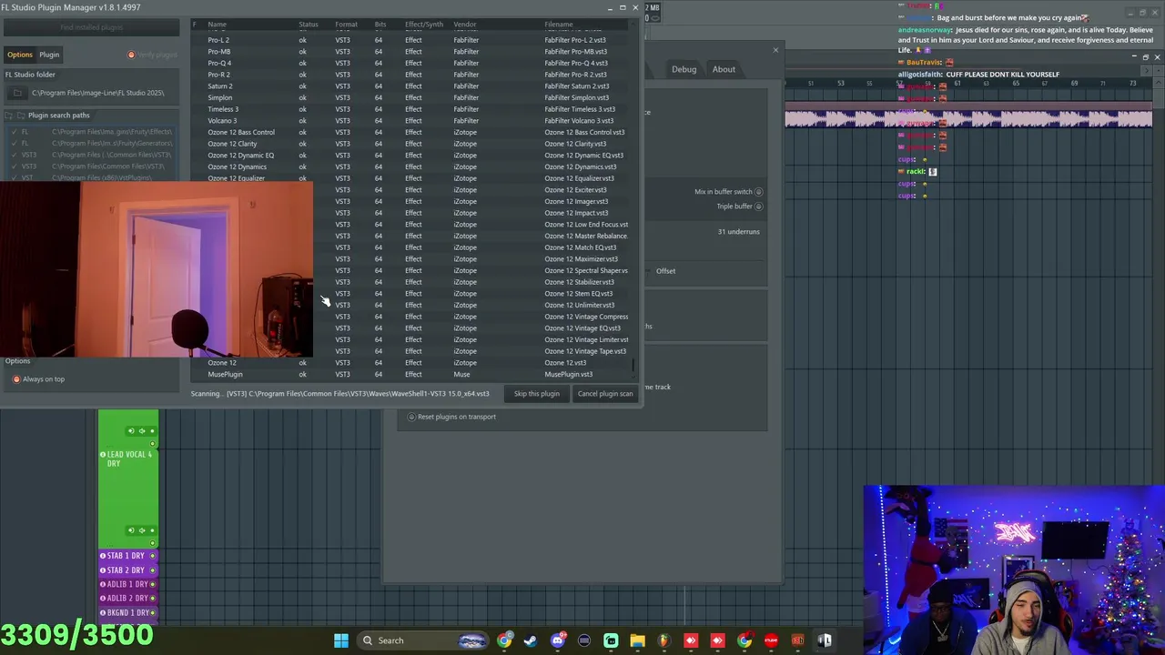This screenshot has height=655, width=1165.
Task: Open the Debug tab in settings
Action: (x=684, y=69)
